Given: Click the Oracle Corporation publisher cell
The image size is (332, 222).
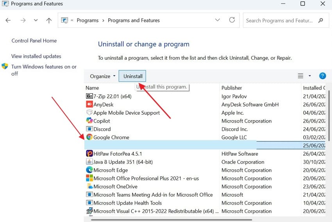Looking at the screenshot, I should tap(243, 162).
